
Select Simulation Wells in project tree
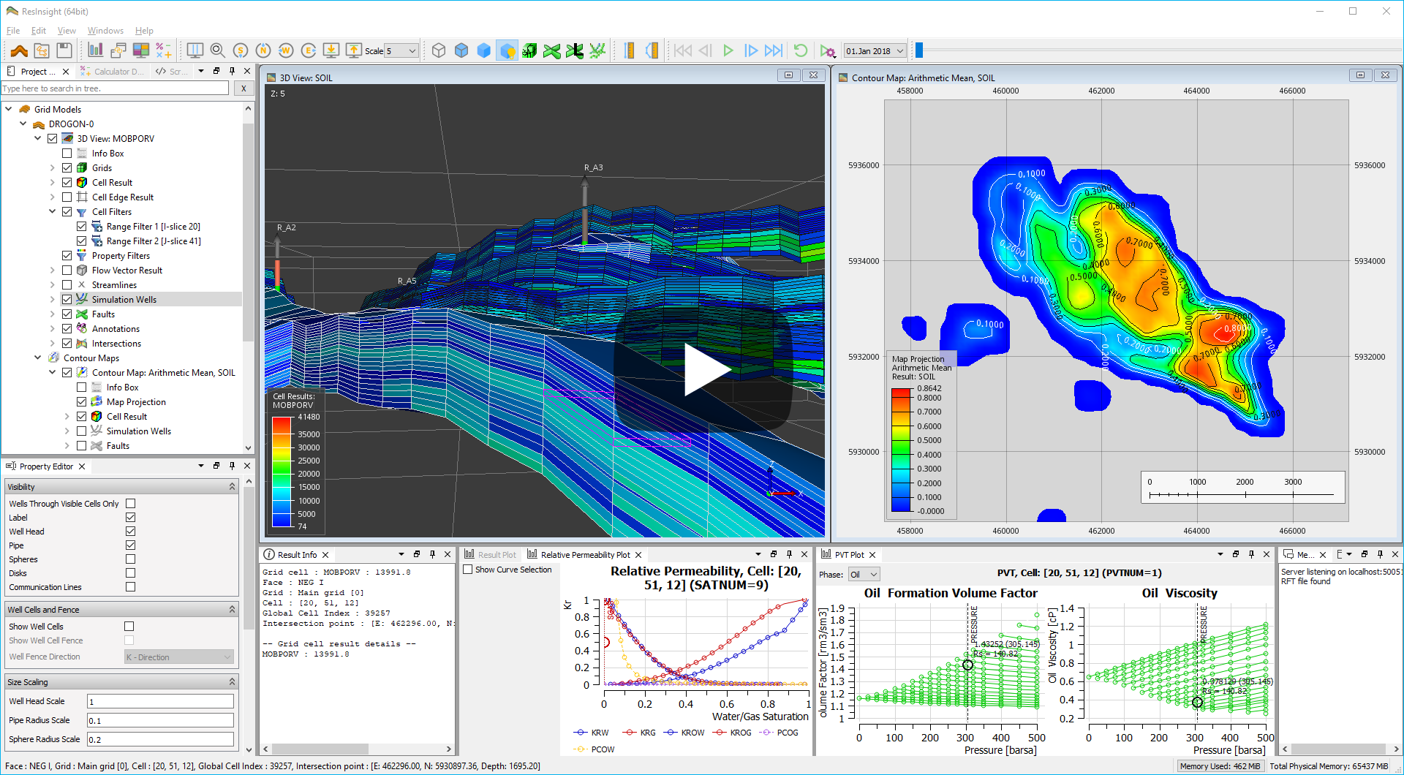(x=124, y=300)
